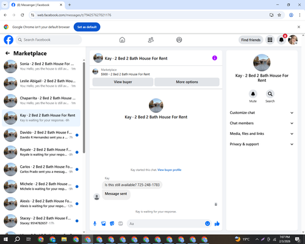Image resolution: width=305 pixels, height=244 pixels.
Task: Click the conversation list scrollbar
Action: point(84,108)
